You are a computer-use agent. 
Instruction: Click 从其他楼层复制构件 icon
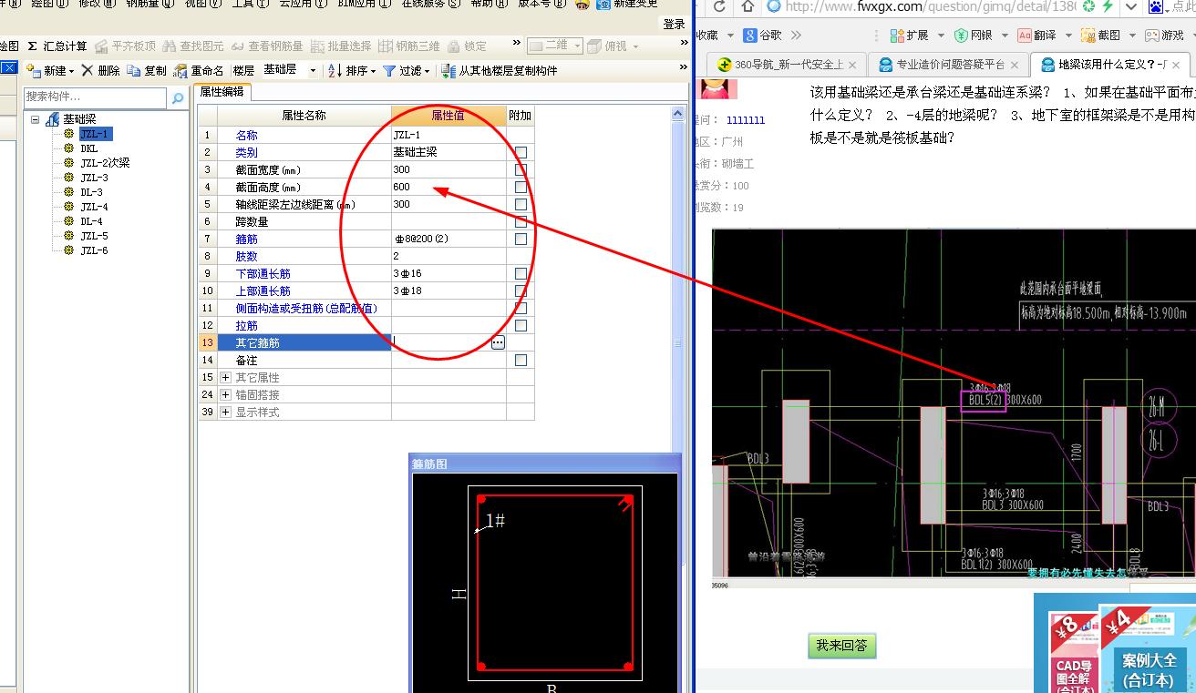coord(448,70)
